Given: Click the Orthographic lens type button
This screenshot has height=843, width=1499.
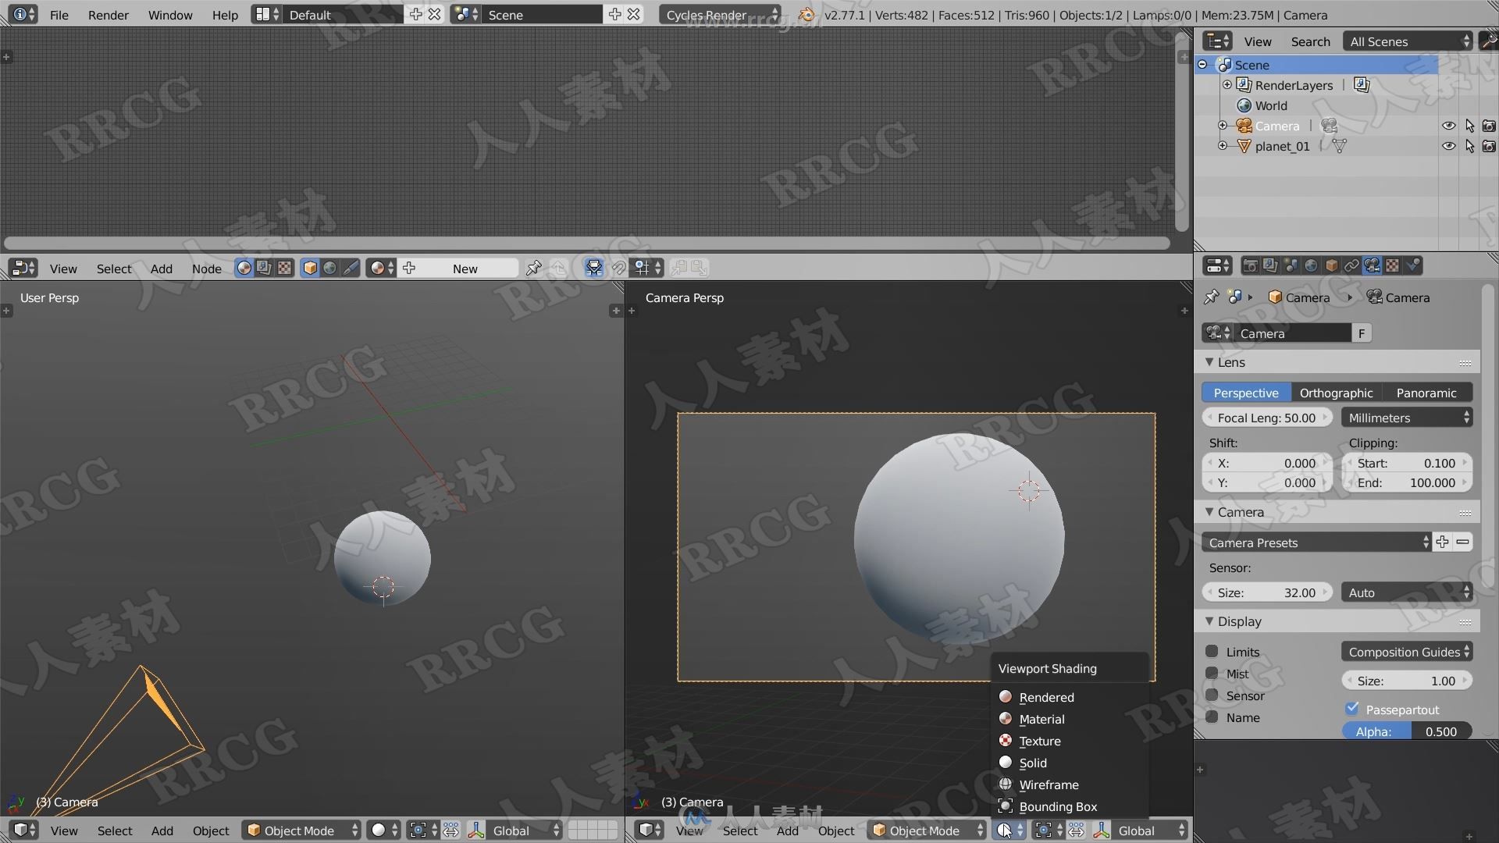Looking at the screenshot, I should [1335, 392].
